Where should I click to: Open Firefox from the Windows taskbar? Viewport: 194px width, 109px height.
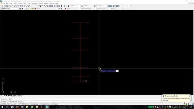(x=17, y=107)
